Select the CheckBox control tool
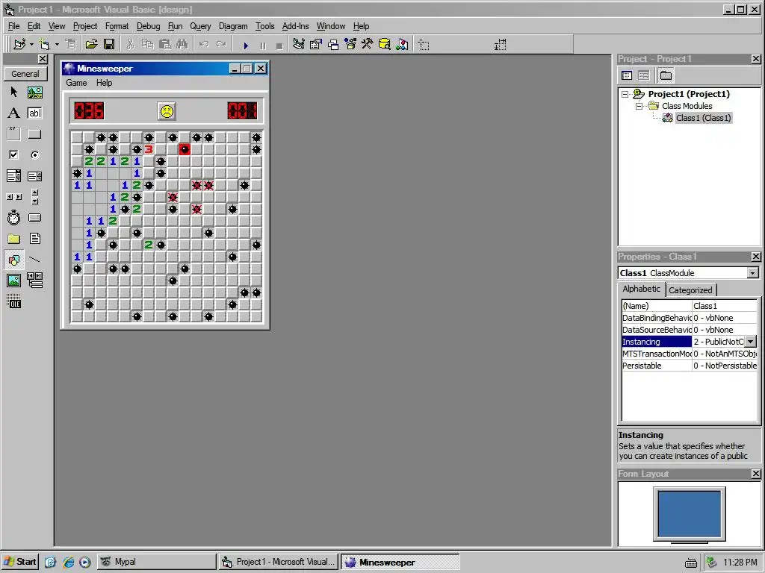The image size is (765, 573). (x=13, y=155)
